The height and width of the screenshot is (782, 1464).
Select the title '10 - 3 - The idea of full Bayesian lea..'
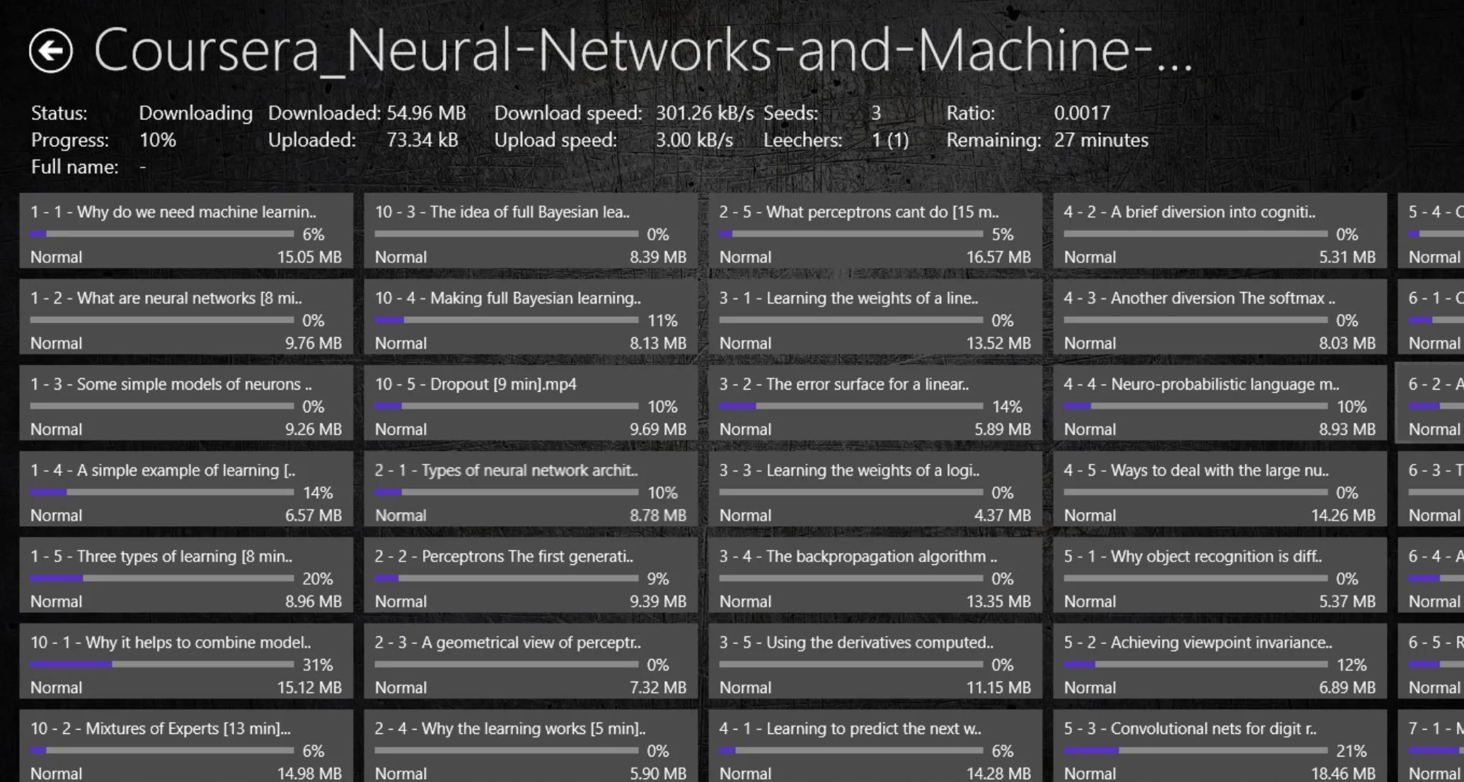pos(502,212)
